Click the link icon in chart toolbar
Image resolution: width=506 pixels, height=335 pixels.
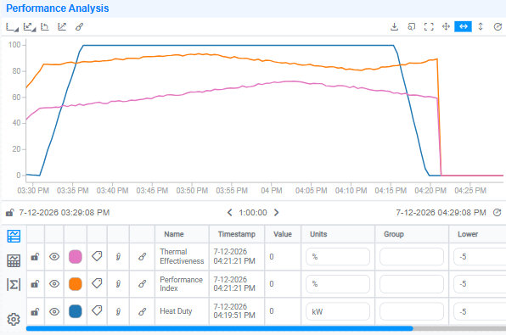pos(80,27)
